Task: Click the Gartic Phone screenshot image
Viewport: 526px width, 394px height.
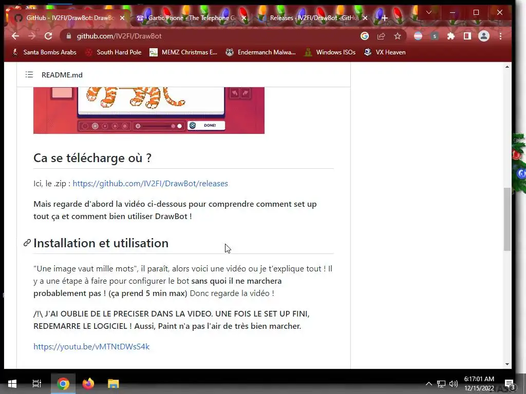Action: point(149,110)
